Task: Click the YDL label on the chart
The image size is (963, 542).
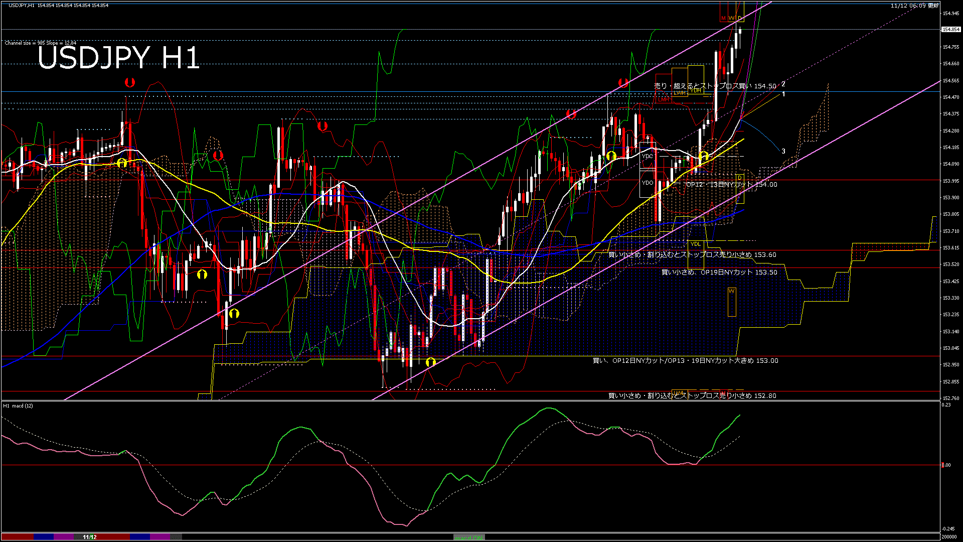Action: (x=696, y=244)
